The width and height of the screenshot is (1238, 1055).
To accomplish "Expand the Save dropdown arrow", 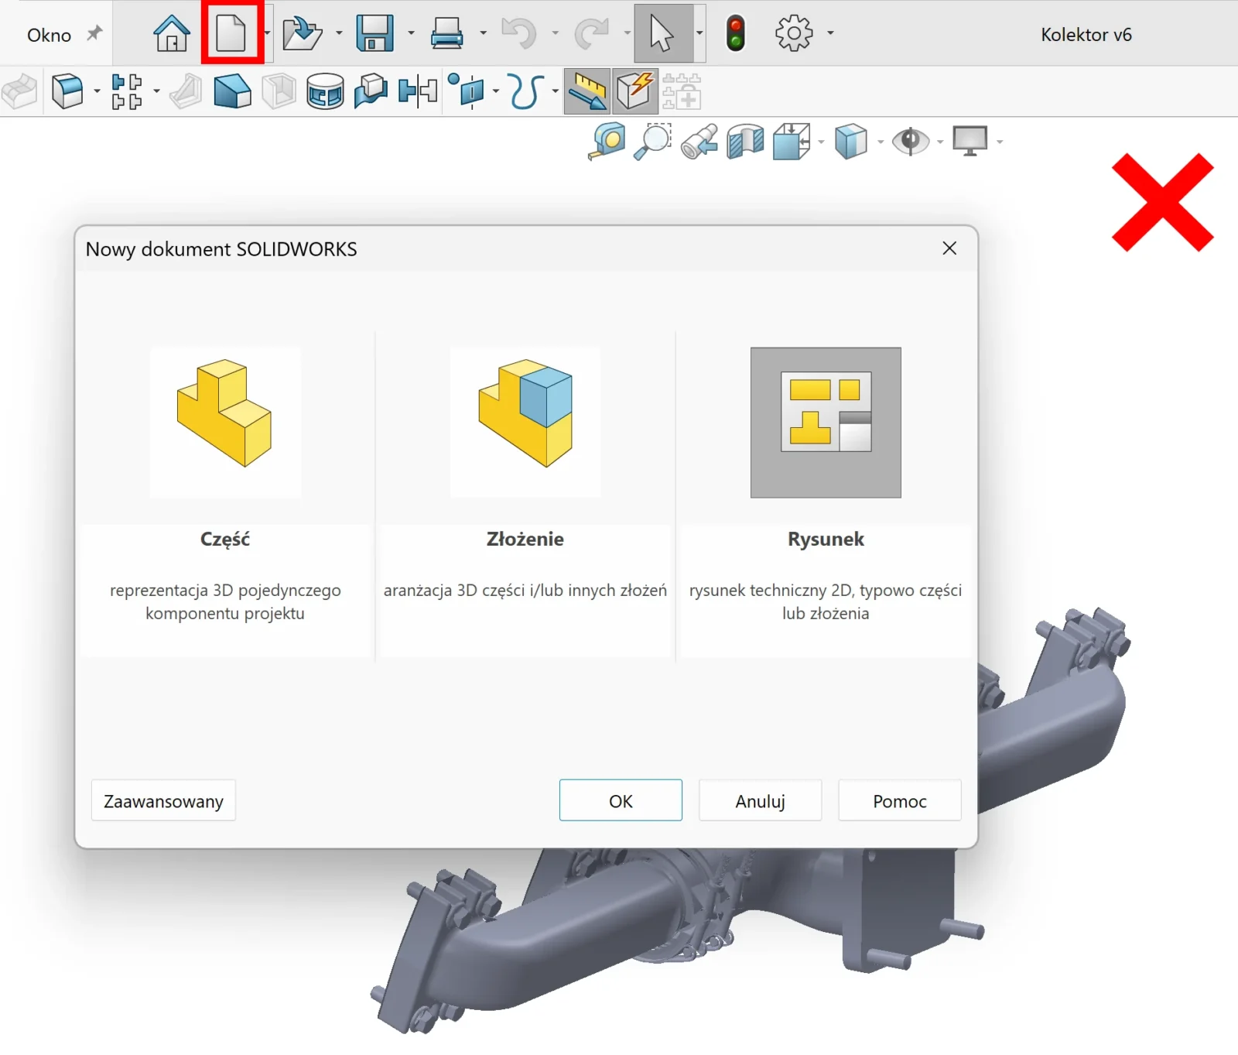I will pyautogui.click(x=411, y=33).
